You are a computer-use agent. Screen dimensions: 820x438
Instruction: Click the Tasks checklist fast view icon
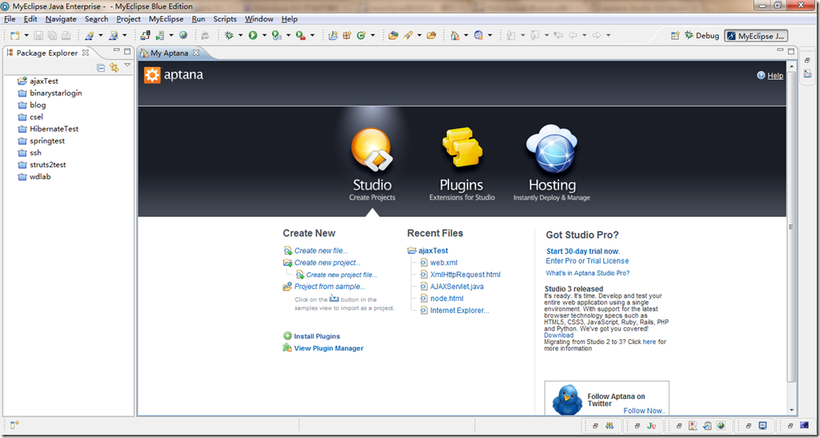click(x=708, y=426)
